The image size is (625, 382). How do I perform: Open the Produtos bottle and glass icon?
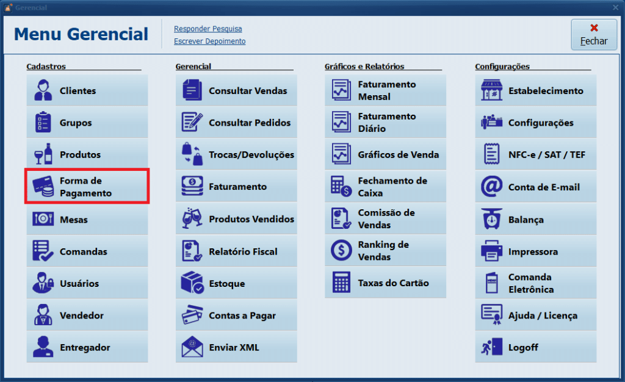pos(43,155)
